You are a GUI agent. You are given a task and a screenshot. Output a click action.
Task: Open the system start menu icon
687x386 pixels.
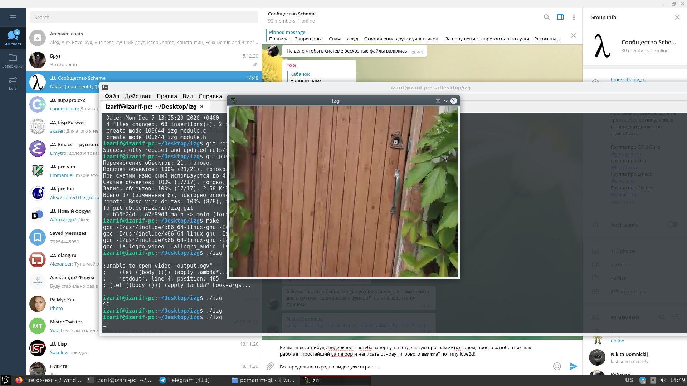[x=5, y=380]
